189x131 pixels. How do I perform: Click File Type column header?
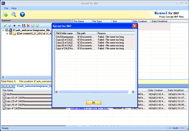101,21
